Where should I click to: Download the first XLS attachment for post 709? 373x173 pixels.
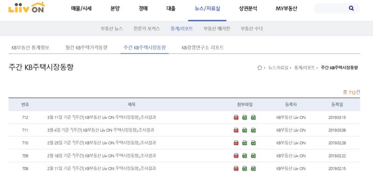(244, 156)
